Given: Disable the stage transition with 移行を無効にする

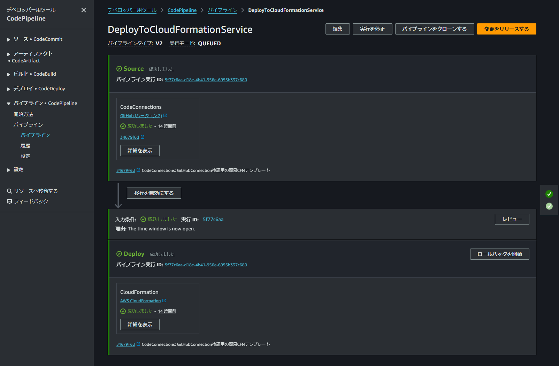Looking at the screenshot, I should pos(153,193).
